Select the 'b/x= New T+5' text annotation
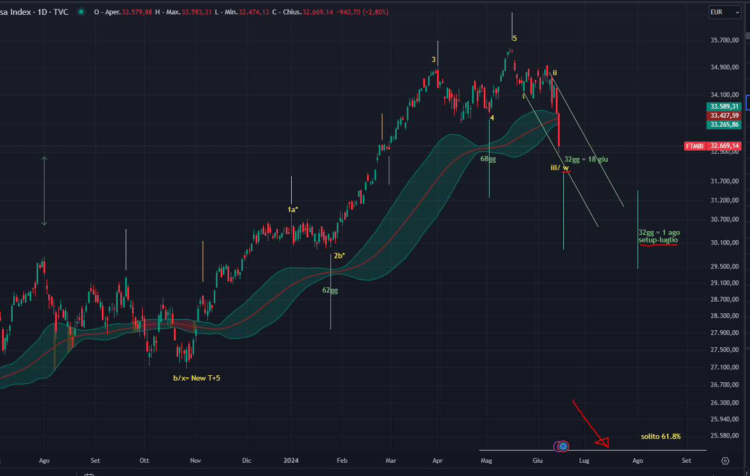Screen dimensions: 750x476 [x=197, y=378]
